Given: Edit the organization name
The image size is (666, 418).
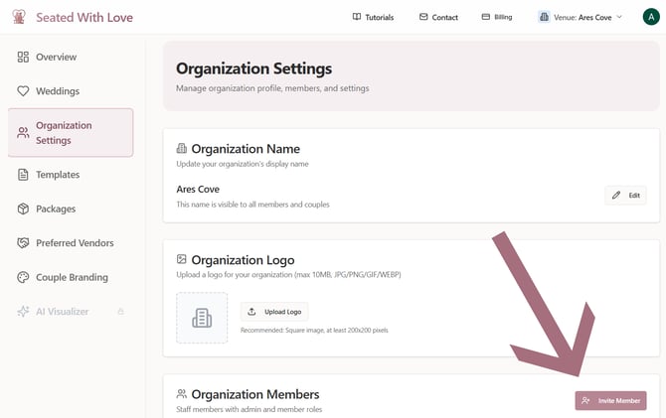Looking at the screenshot, I should pos(625,196).
